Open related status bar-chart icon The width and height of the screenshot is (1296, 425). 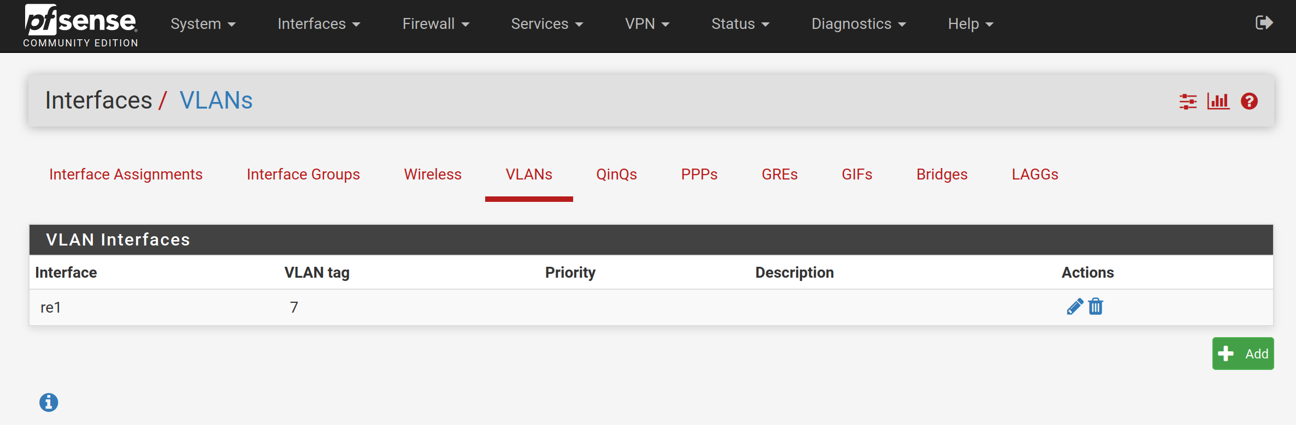coord(1218,101)
